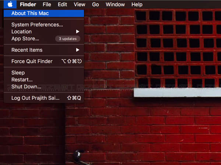Open the Window menu
The height and width of the screenshot is (165, 221).
pos(115,4)
